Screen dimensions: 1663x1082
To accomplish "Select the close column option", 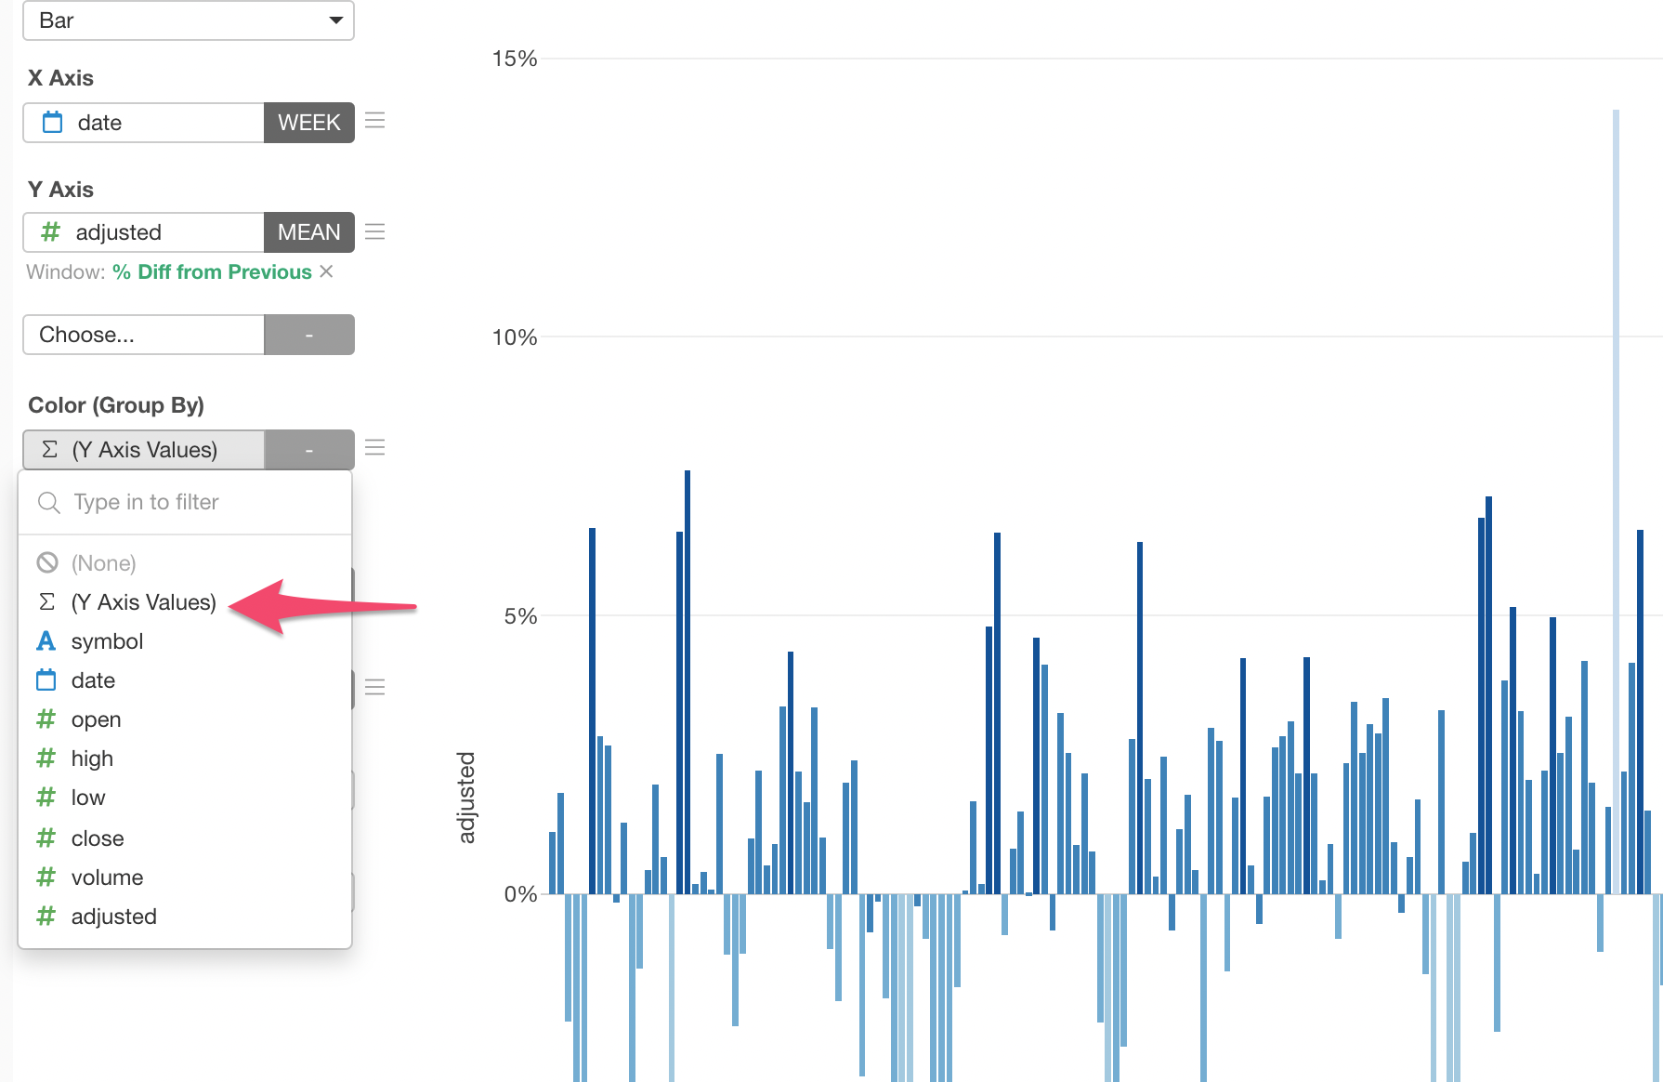I will point(98,838).
